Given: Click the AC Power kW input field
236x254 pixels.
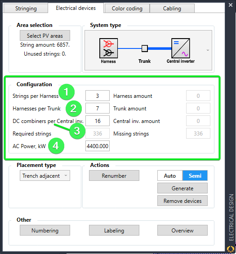Looking at the screenshot, I should point(98,146).
